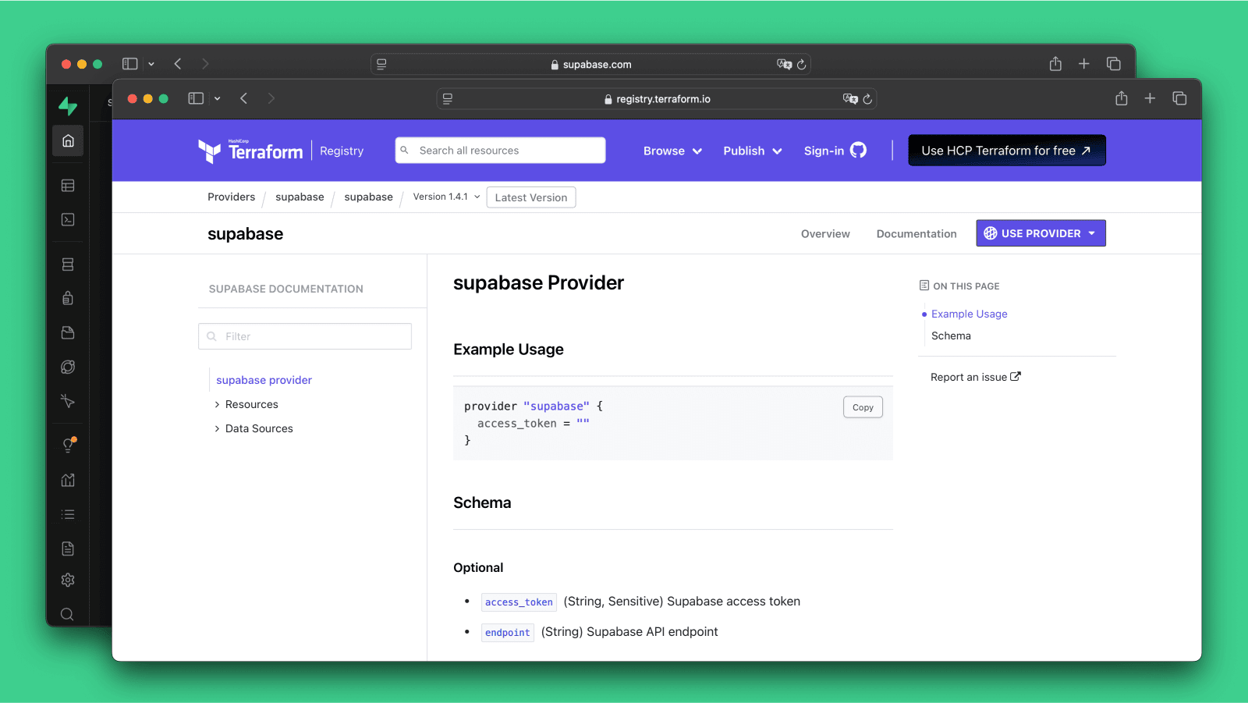Image resolution: width=1248 pixels, height=703 pixels.
Task: Click Terraform logo in registry header
Action: pos(250,151)
